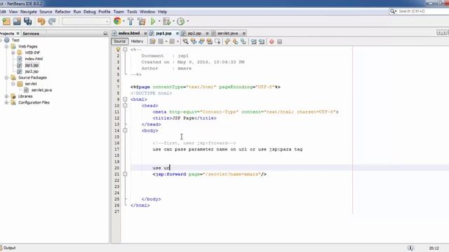This screenshot has width=449, height=252.
Task: Click the Next Bookmark icon
Action: [x=236, y=42]
